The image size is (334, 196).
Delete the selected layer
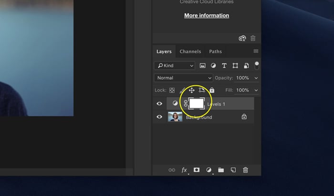point(245,170)
